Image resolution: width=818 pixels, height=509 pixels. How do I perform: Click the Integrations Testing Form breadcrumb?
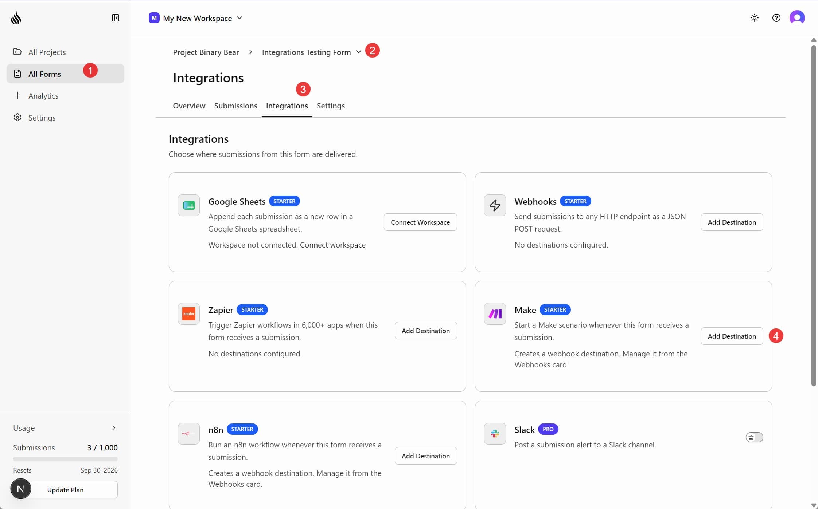point(307,52)
